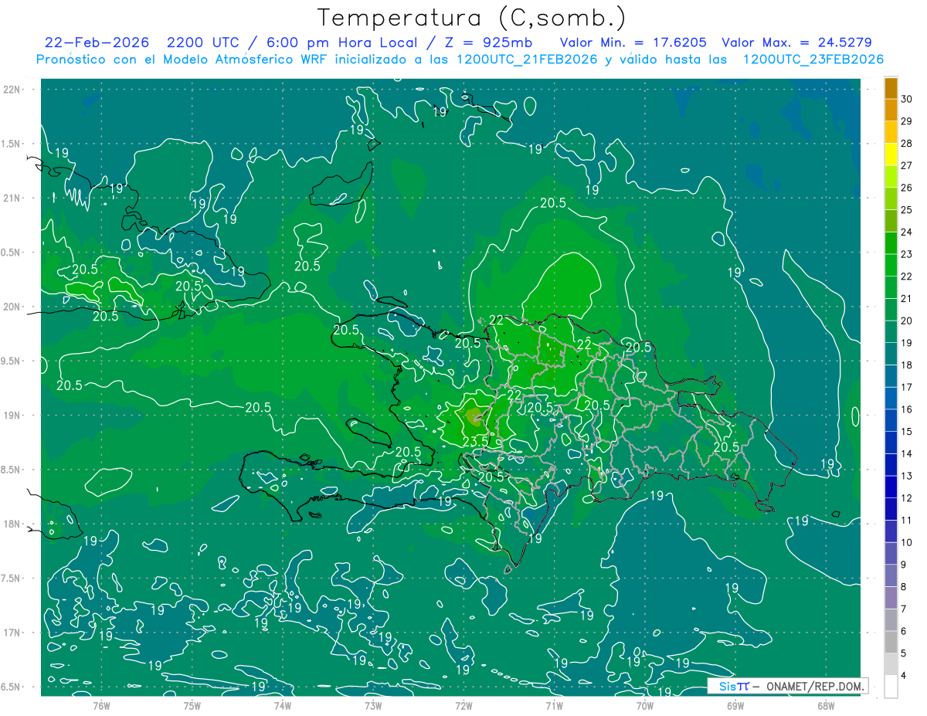Click the purple color bar swatch between 7 and 8
This screenshot has height=716, width=927.
pos(891,598)
